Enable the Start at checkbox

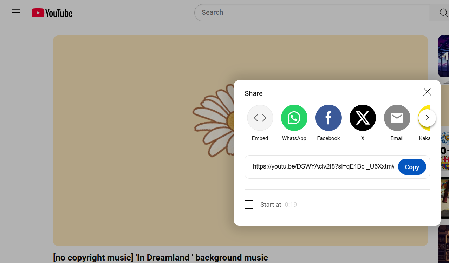pyautogui.click(x=249, y=204)
